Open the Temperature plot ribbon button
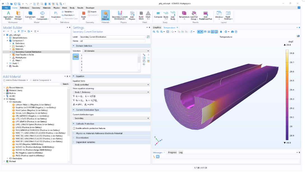The width and height of the screenshot is (305, 173). tap(184, 15)
